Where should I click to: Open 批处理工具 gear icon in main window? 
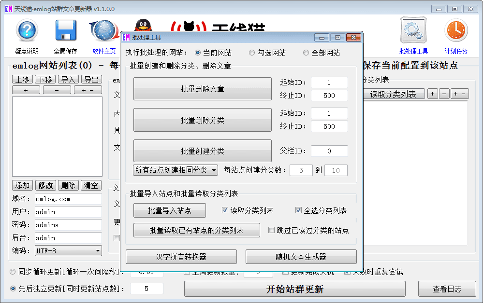pos(413,30)
